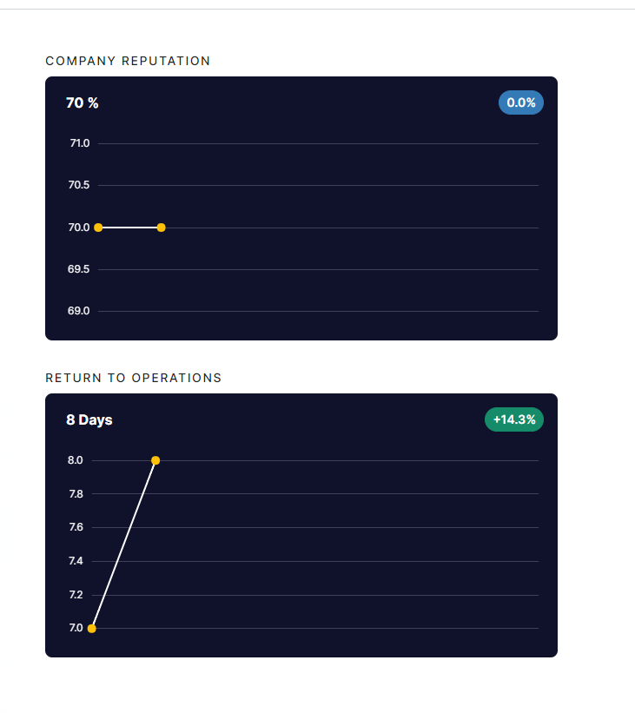
Task: Click the 7.6 axis label in operations chart
Action: click(x=76, y=527)
